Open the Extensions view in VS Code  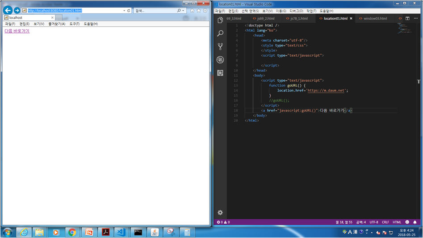coord(220,73)
